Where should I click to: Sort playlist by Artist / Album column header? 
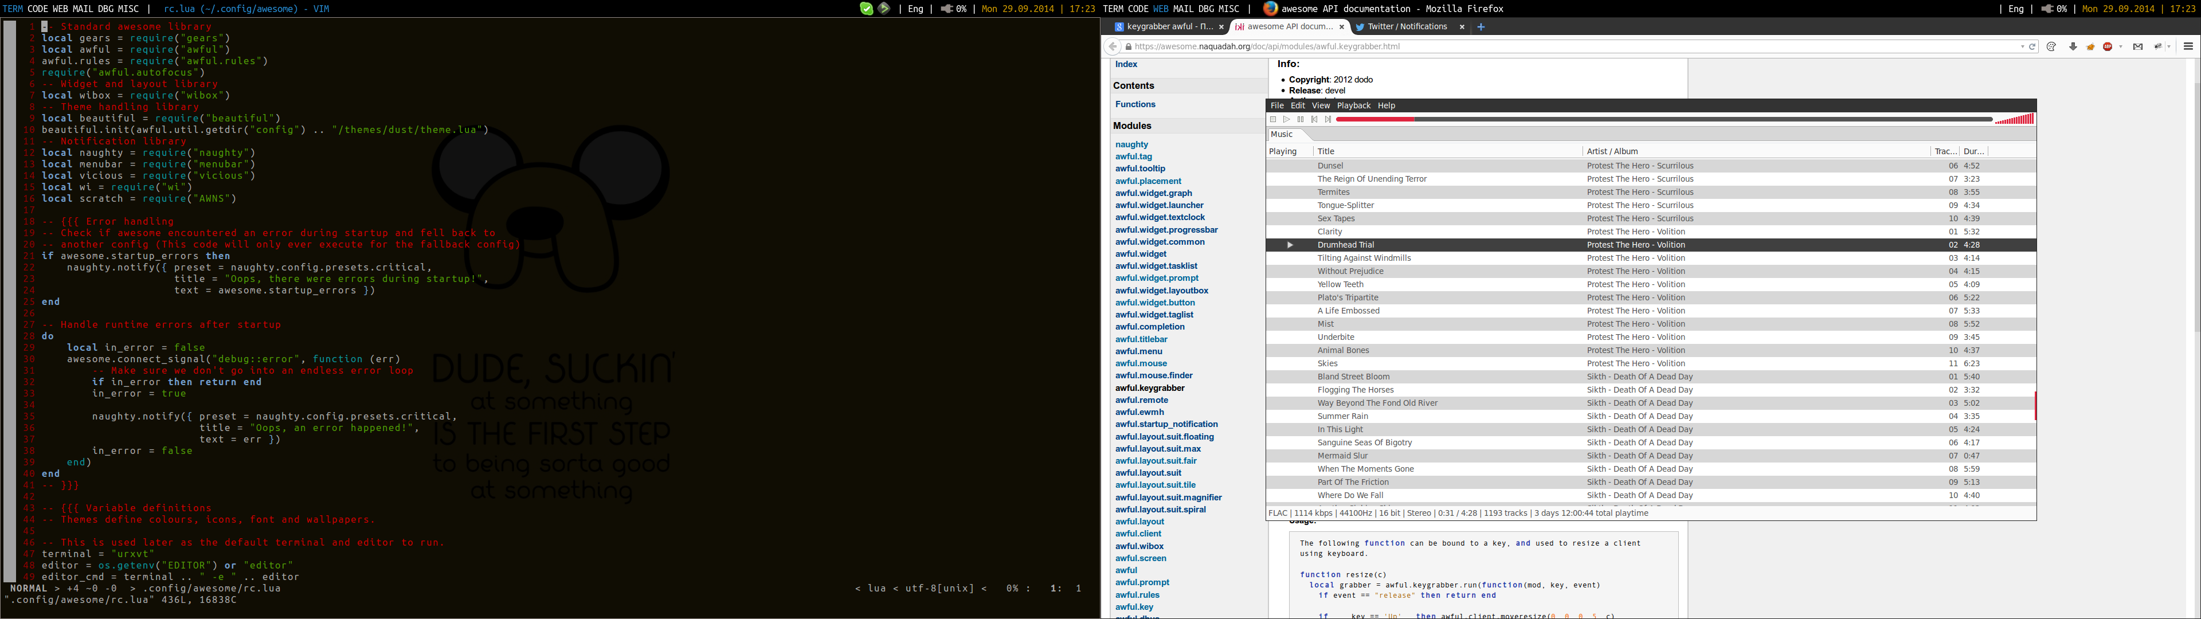pyautogui.click(x=1756, y=151)
